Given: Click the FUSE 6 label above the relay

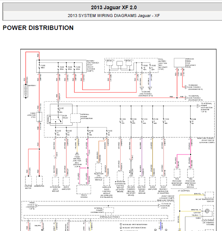Looking at the screenshot, I should (61, 110).
